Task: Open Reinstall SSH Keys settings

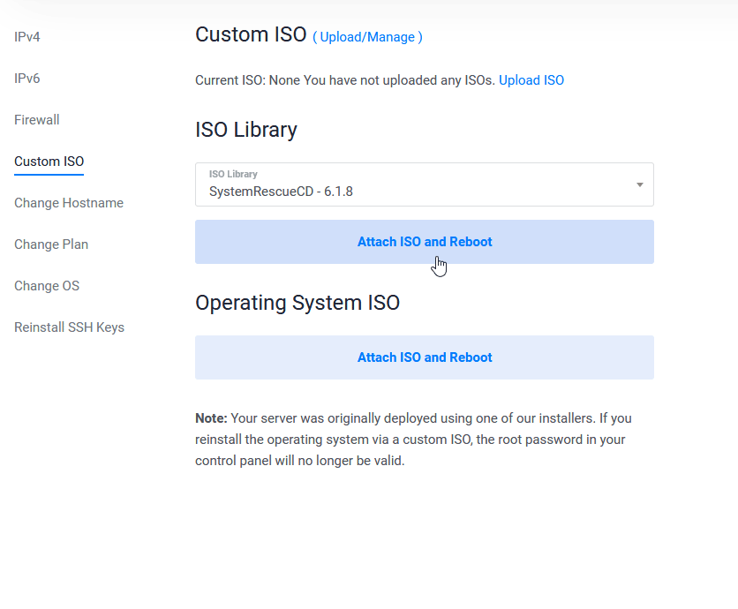Action: (69, 327)
